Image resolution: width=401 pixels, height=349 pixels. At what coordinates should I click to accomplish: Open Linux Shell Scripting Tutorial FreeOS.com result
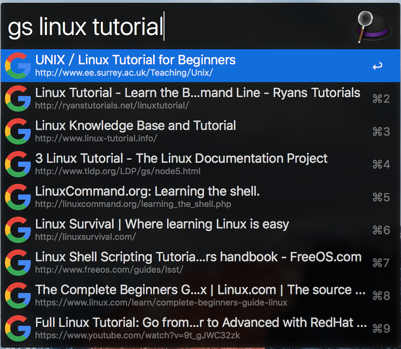[x=198, y=257]
